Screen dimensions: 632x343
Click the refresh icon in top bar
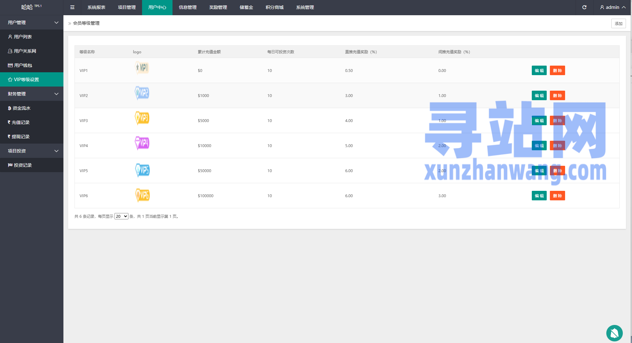584,7
